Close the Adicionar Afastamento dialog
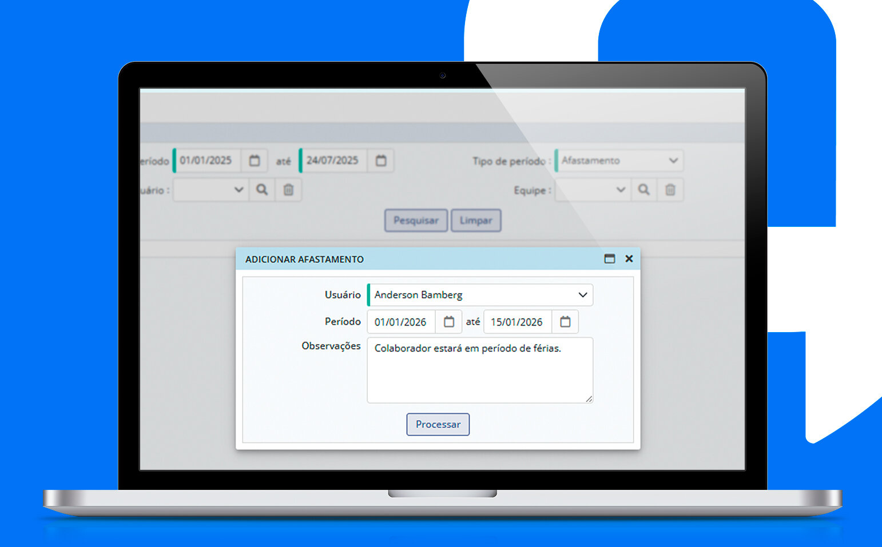 [x=629, y=259]
